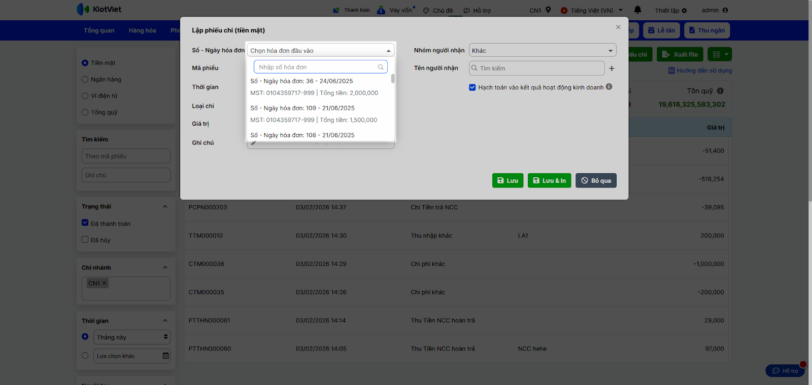Open the notification bell
This screenshot has height=385, width=812.
[x=637, y=10]
